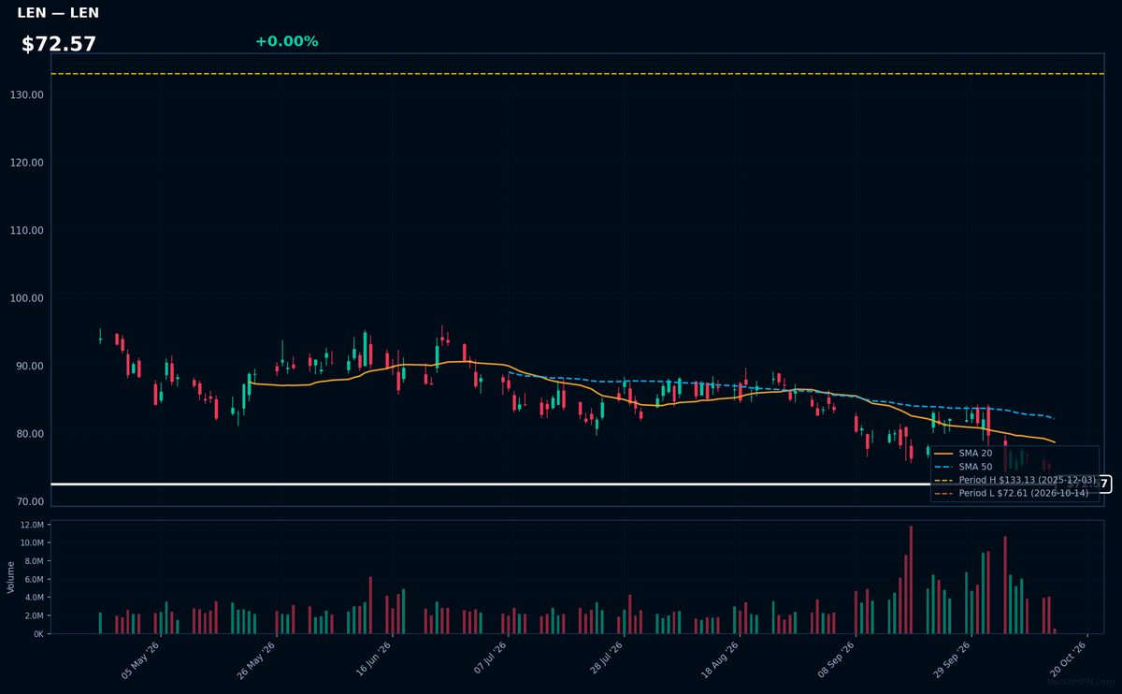1122x694 pixels.
Task: Click the Period H $133.13 legend entry
Action: pos(1015,479)
